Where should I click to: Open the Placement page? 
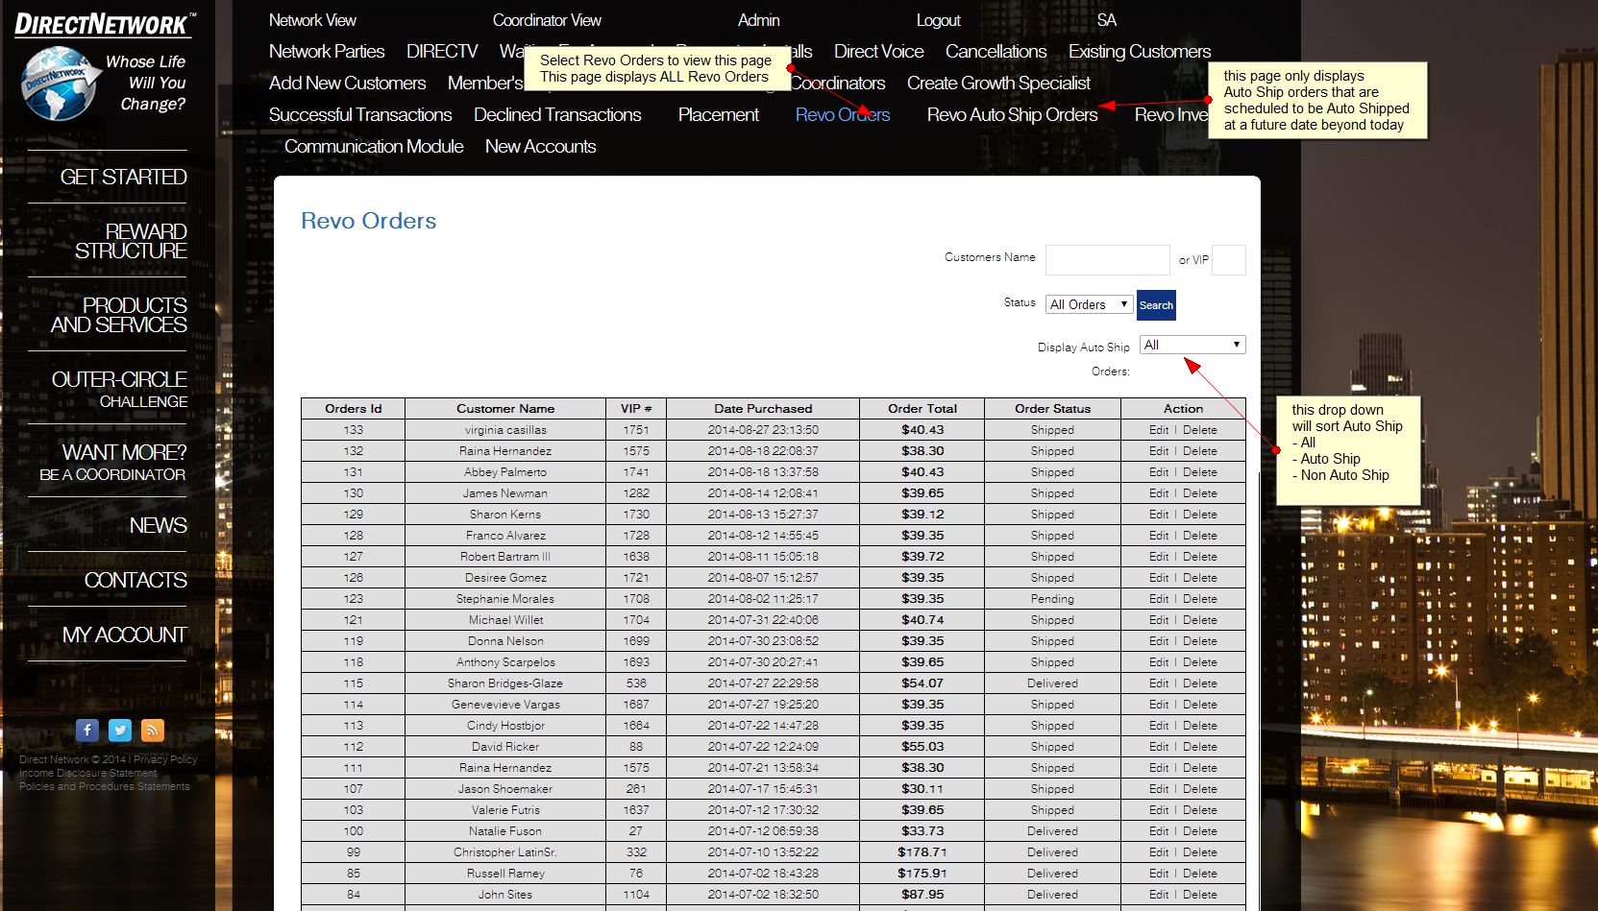[x=718, y=115]
